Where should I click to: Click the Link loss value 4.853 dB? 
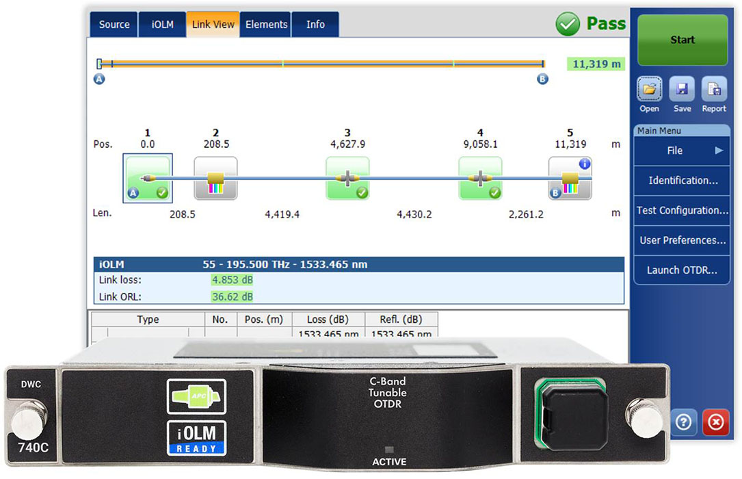232,280
